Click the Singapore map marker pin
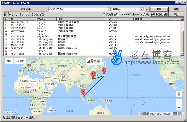Screen dimensions: 187x122 point(83,92)
